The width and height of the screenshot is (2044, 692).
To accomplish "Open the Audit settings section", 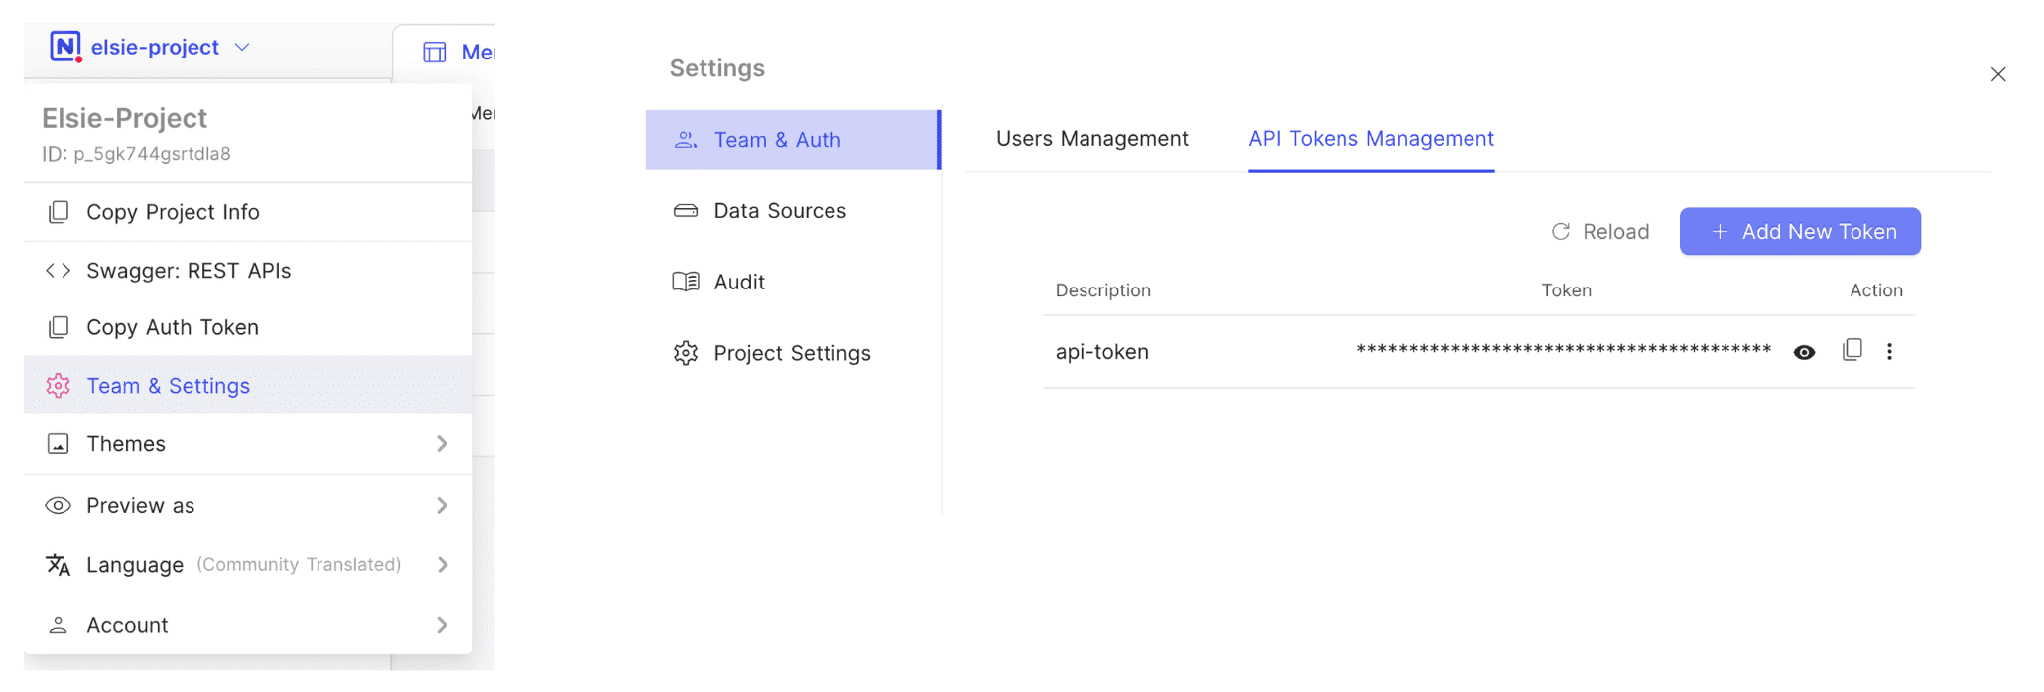I will (738, 283).
